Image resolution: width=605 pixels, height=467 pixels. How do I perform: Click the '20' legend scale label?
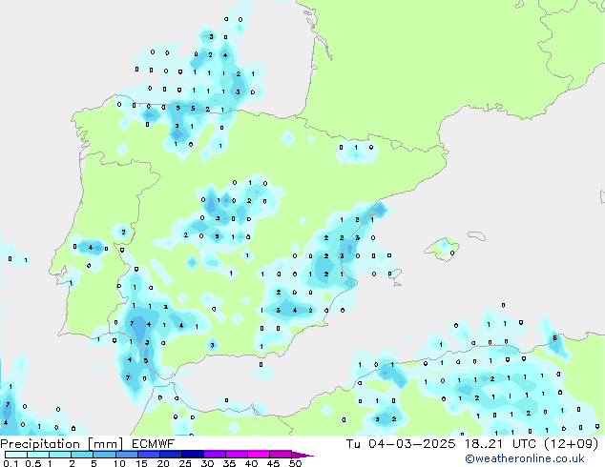(x=163, y=463)
